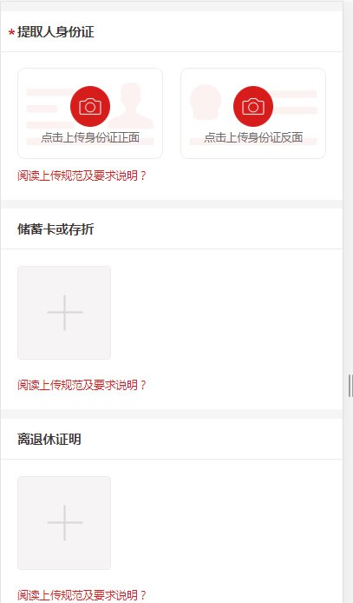Open 阅读上传规范及要求说明 link under 离退休证明
The image size is (353, 603).
(x=82, y=595)
